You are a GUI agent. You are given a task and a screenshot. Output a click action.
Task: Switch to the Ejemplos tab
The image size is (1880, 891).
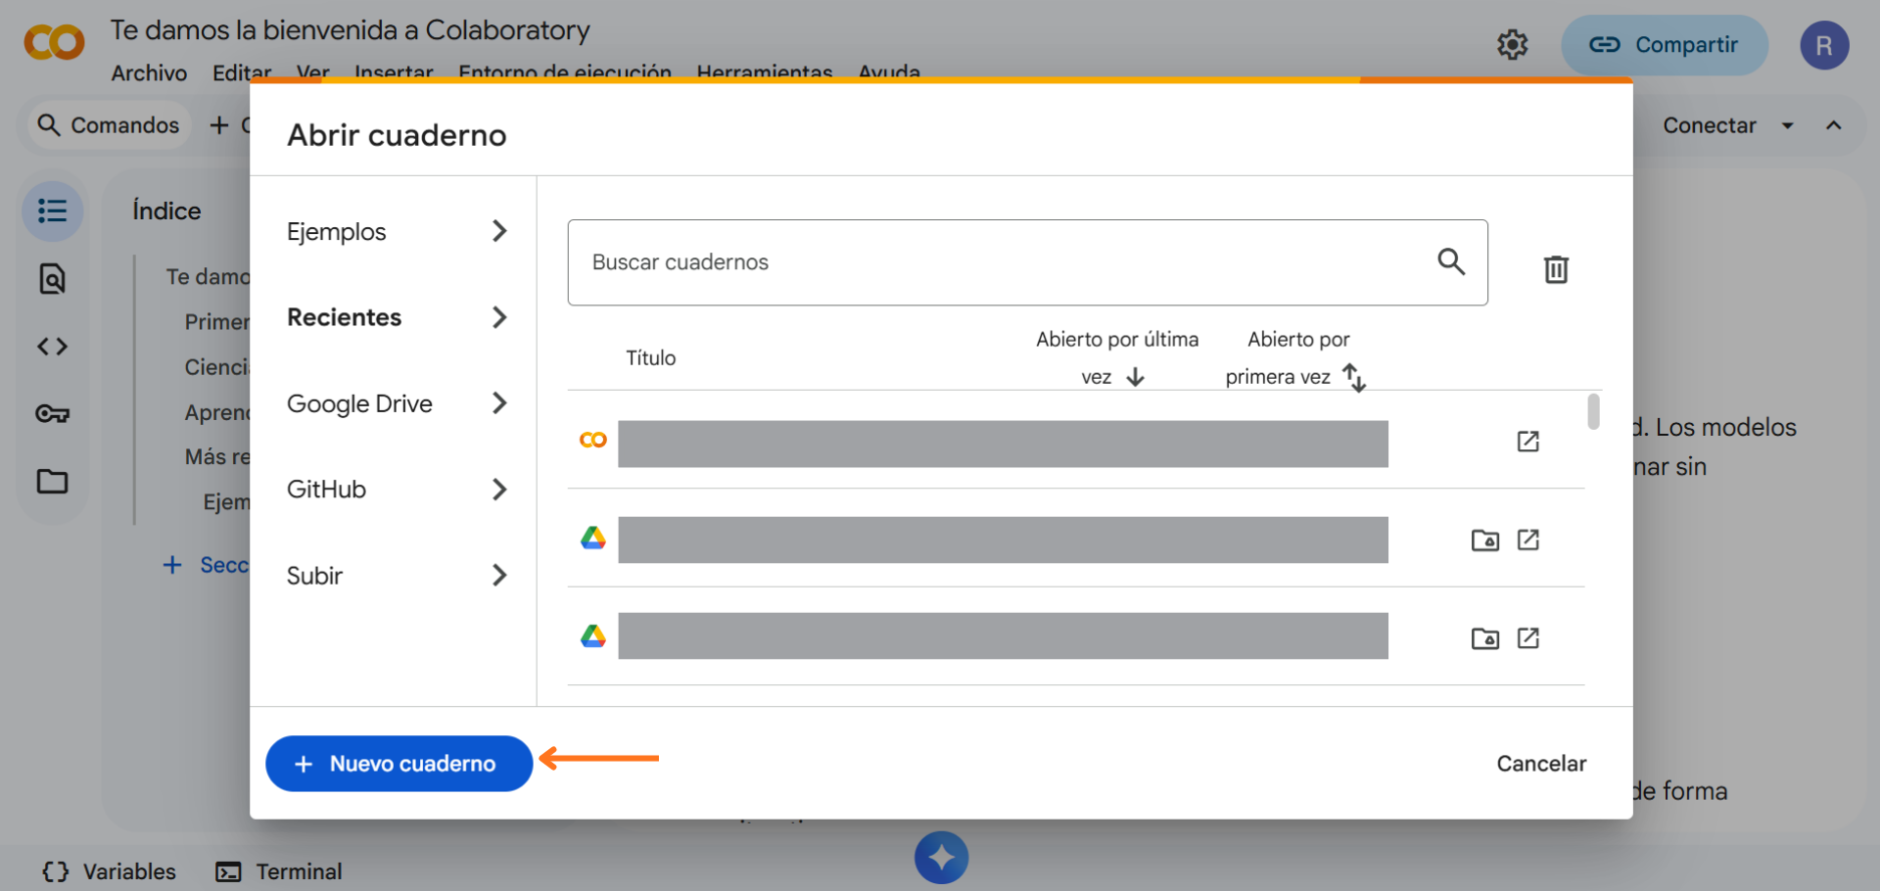396,232
